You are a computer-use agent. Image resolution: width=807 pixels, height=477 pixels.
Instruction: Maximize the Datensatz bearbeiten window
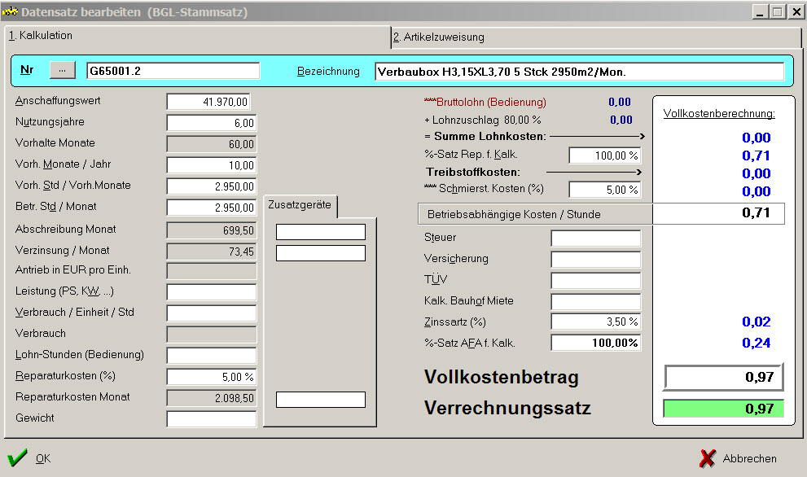777,12
